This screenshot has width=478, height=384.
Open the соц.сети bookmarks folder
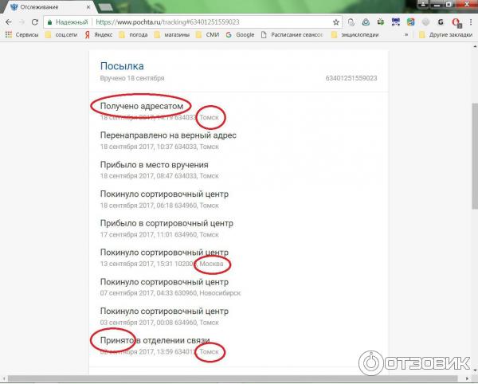61,35
